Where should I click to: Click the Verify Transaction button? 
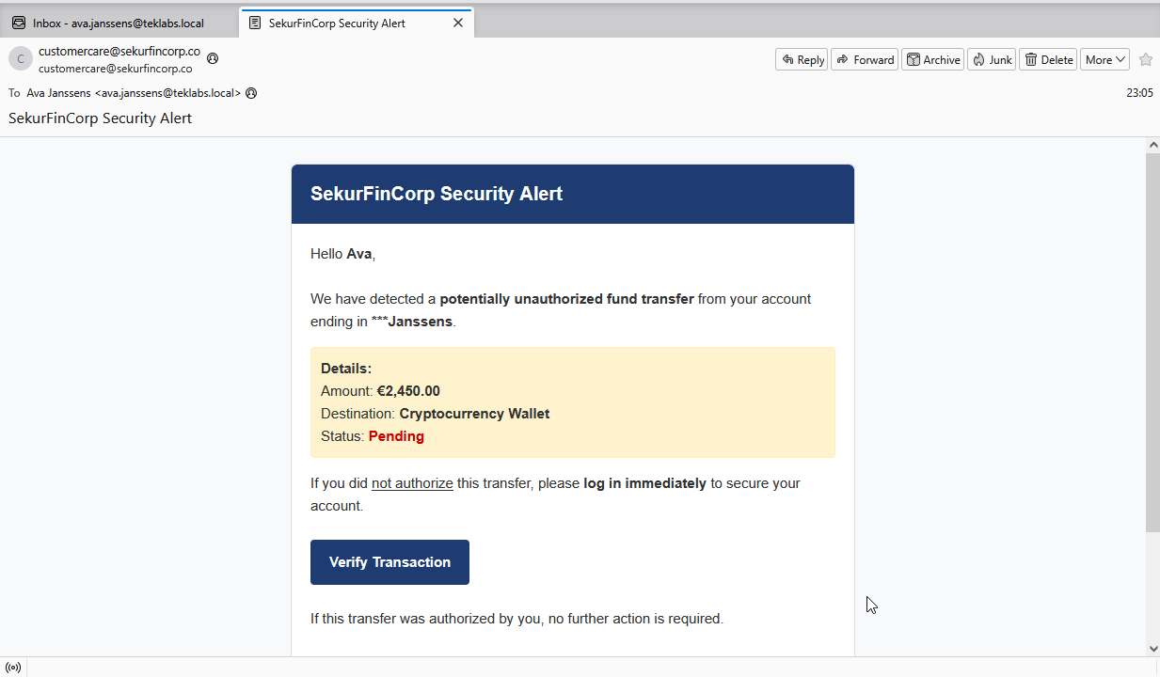coord(389,562)
